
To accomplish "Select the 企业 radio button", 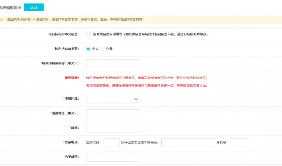I will (x=102, y=49).
